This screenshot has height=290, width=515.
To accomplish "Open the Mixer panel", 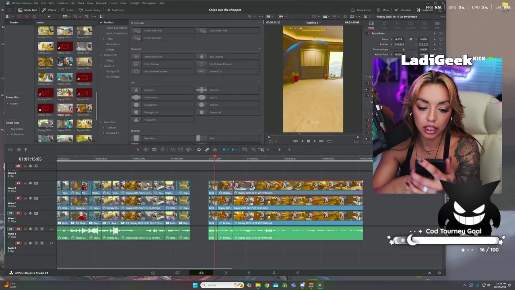I will point(383,10).
